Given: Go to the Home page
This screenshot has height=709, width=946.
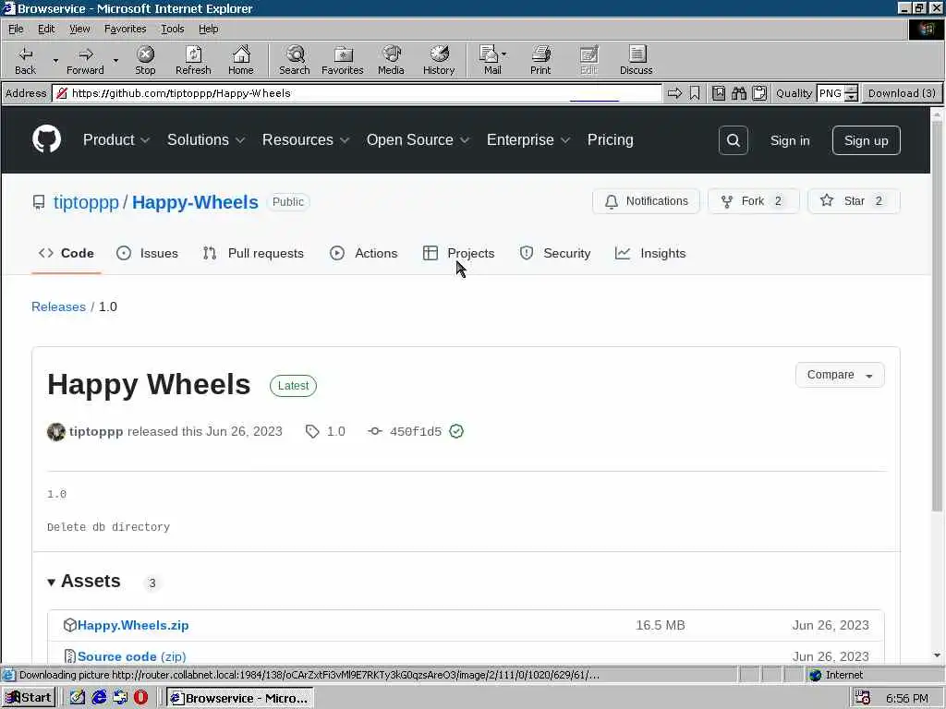Looking at the screenshot, I should point(241,60).
